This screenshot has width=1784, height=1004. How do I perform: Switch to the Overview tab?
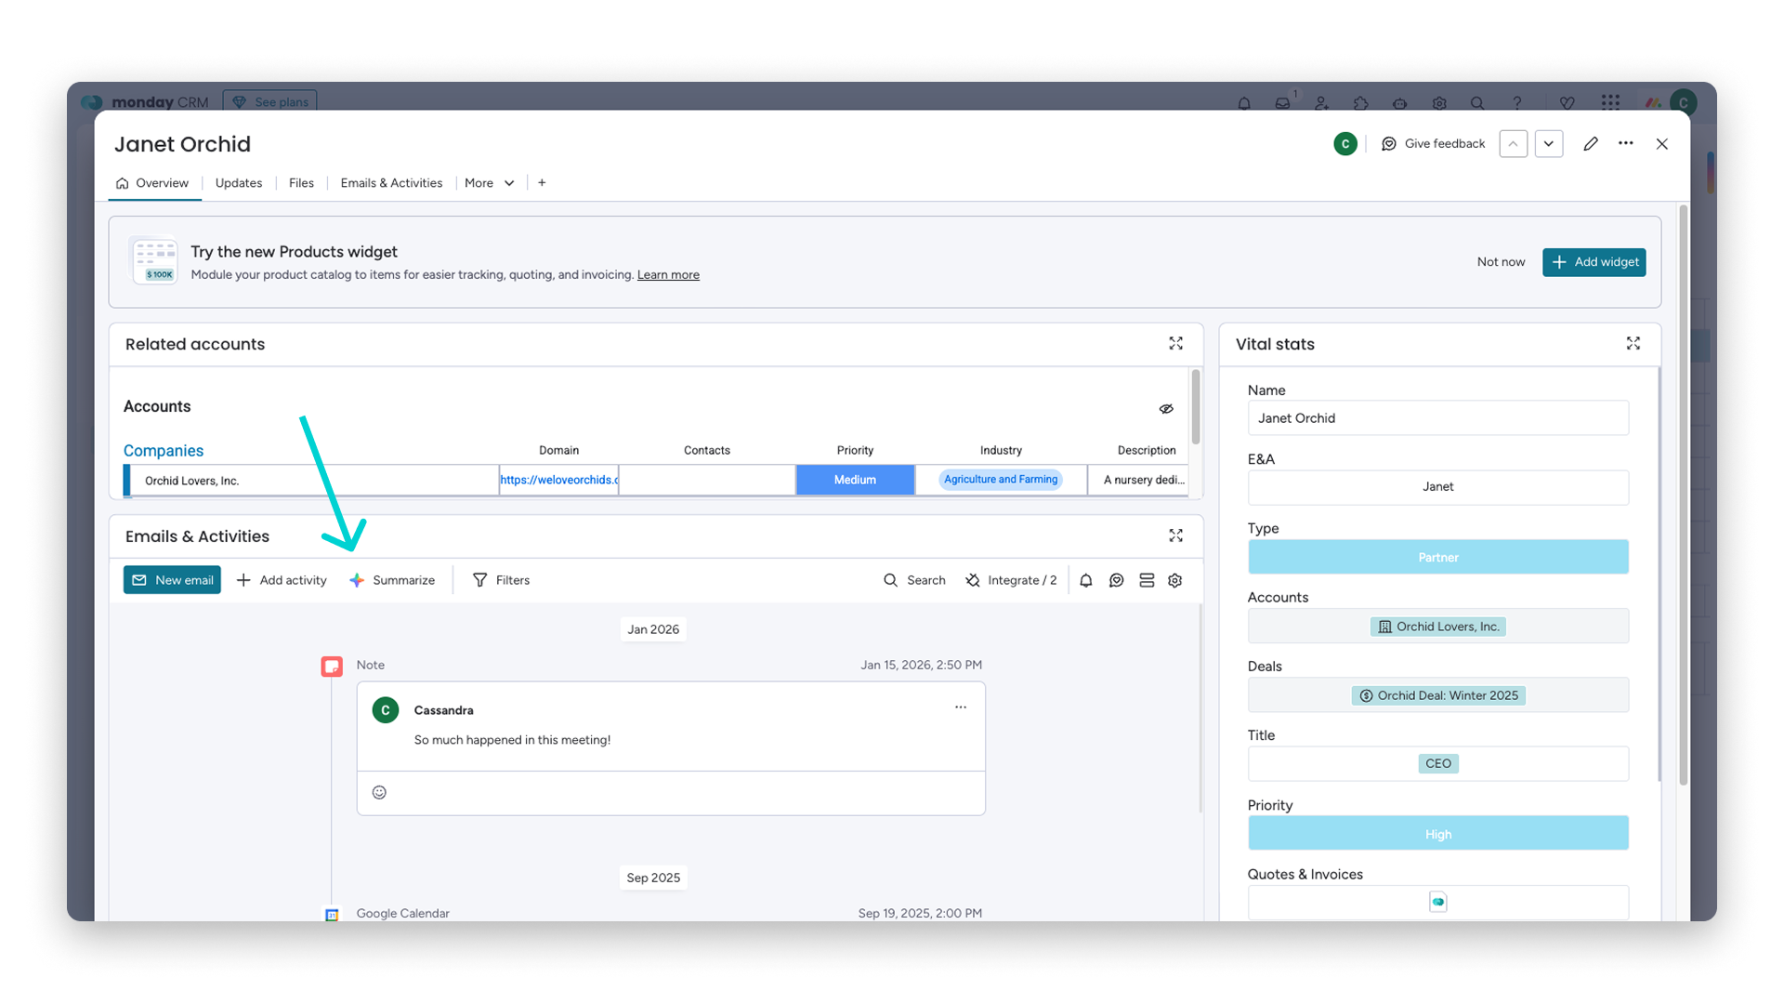coord(152,183)
